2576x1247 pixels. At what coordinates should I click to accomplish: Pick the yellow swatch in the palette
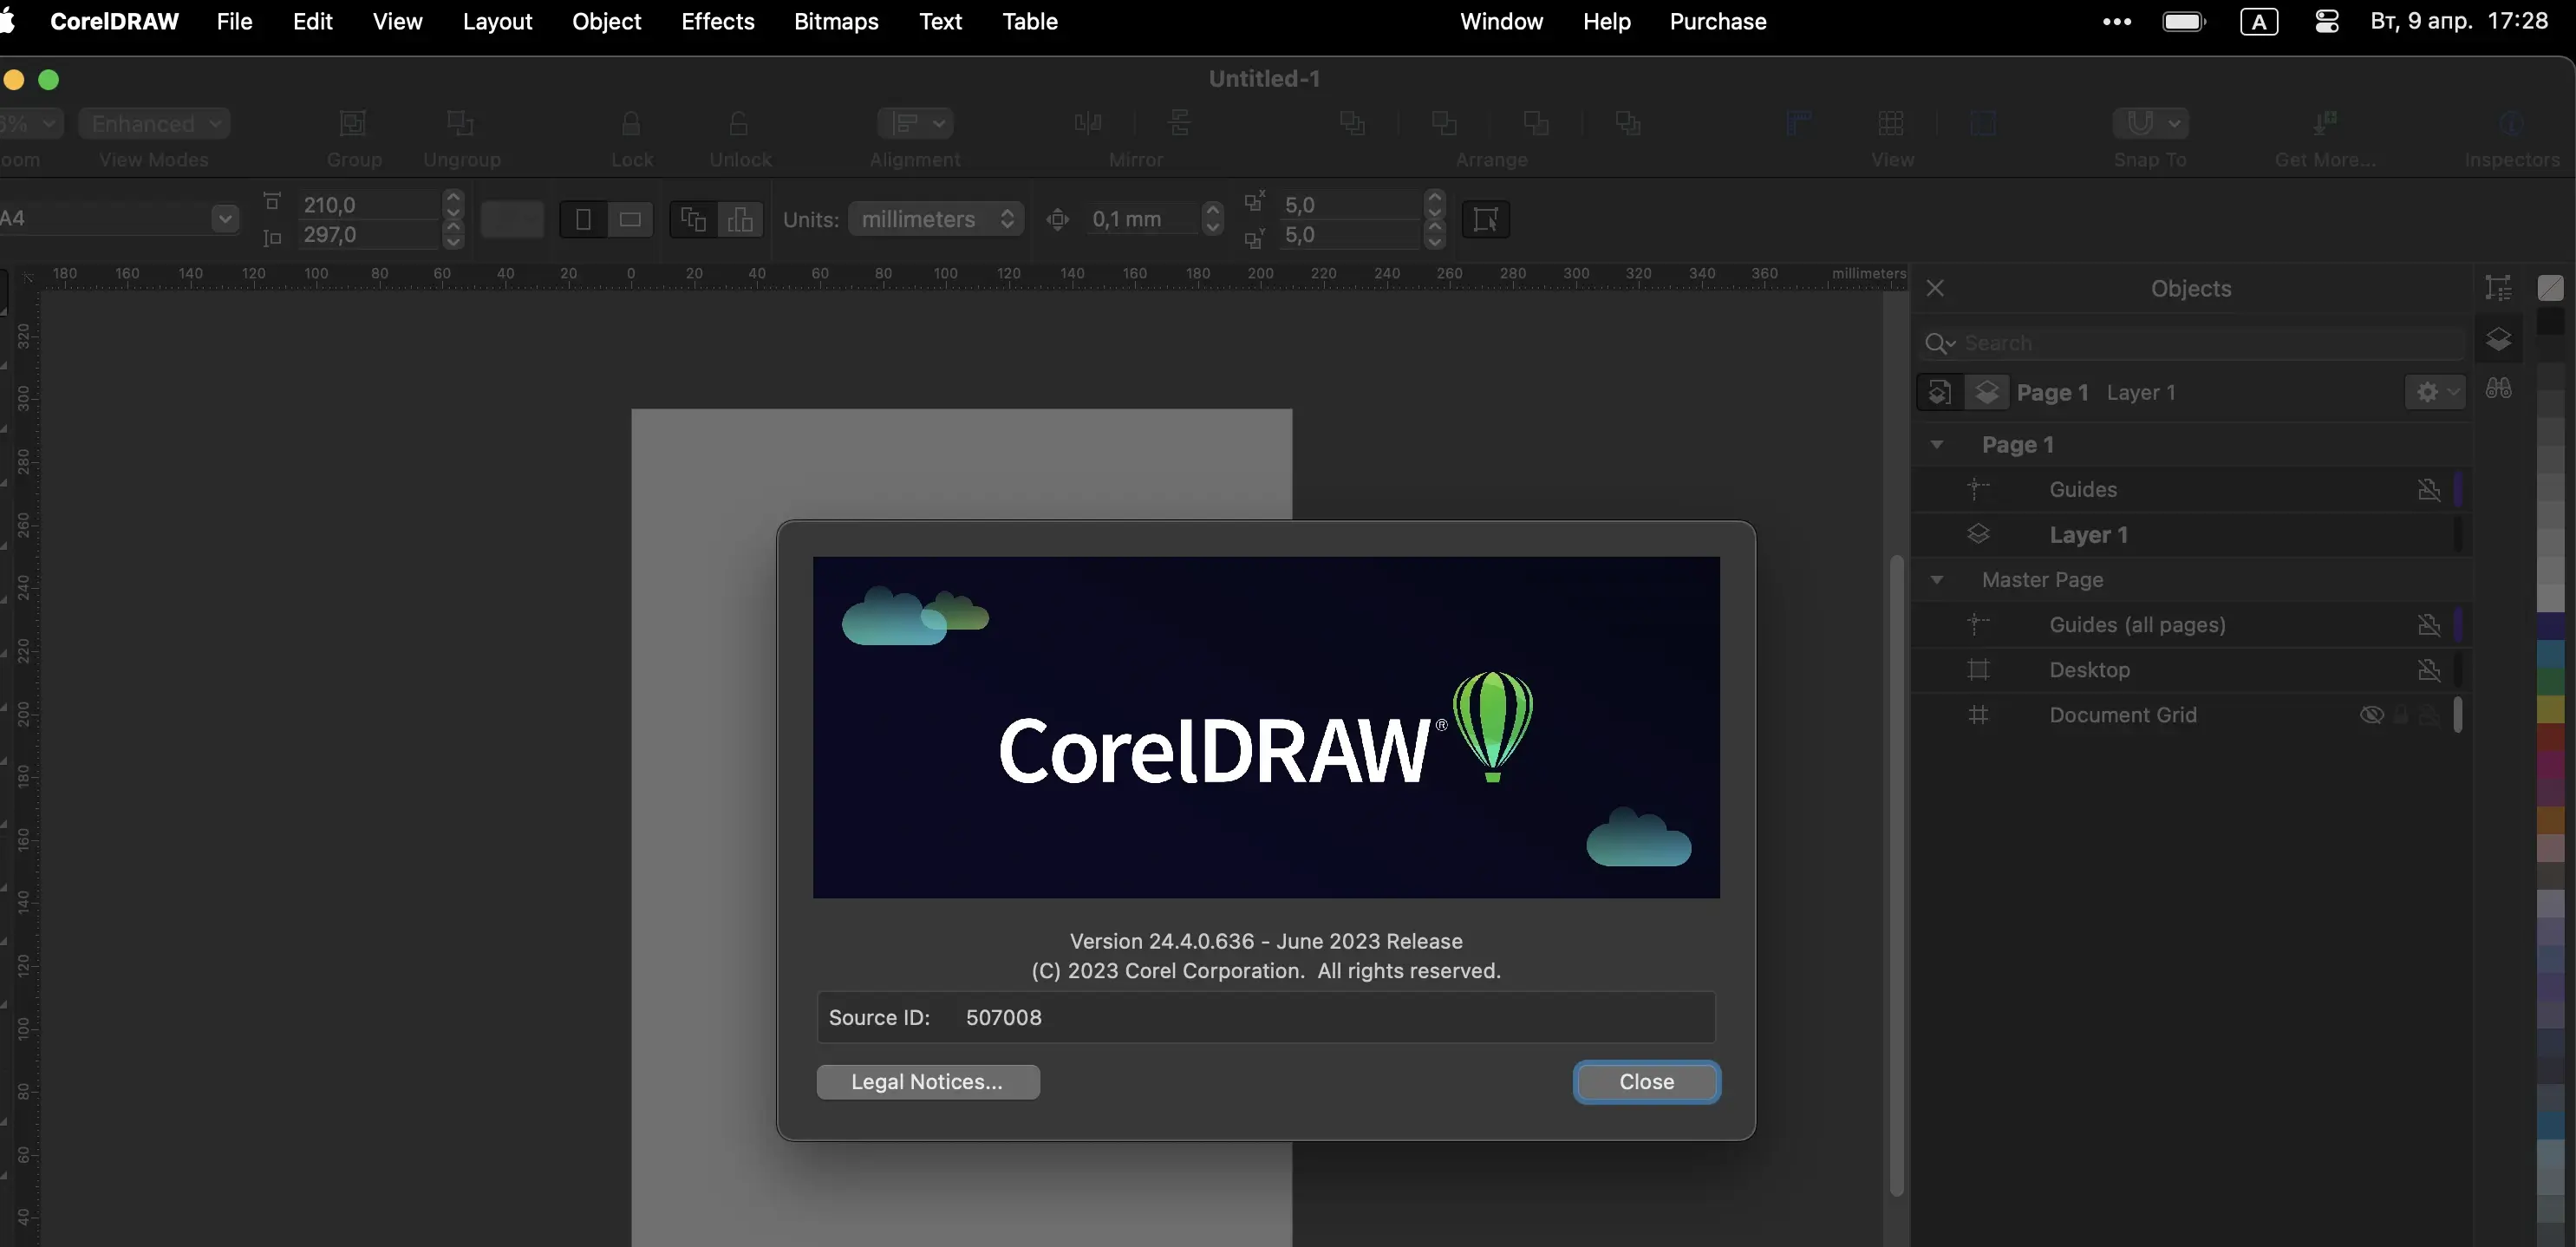(2550, 708)
